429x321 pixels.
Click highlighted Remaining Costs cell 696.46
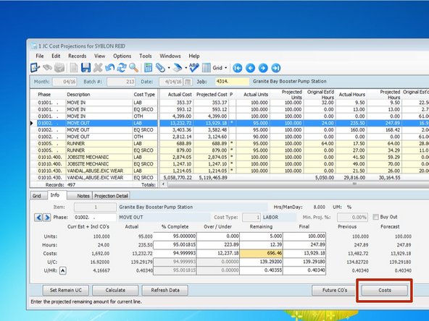[x=261, y=253]
